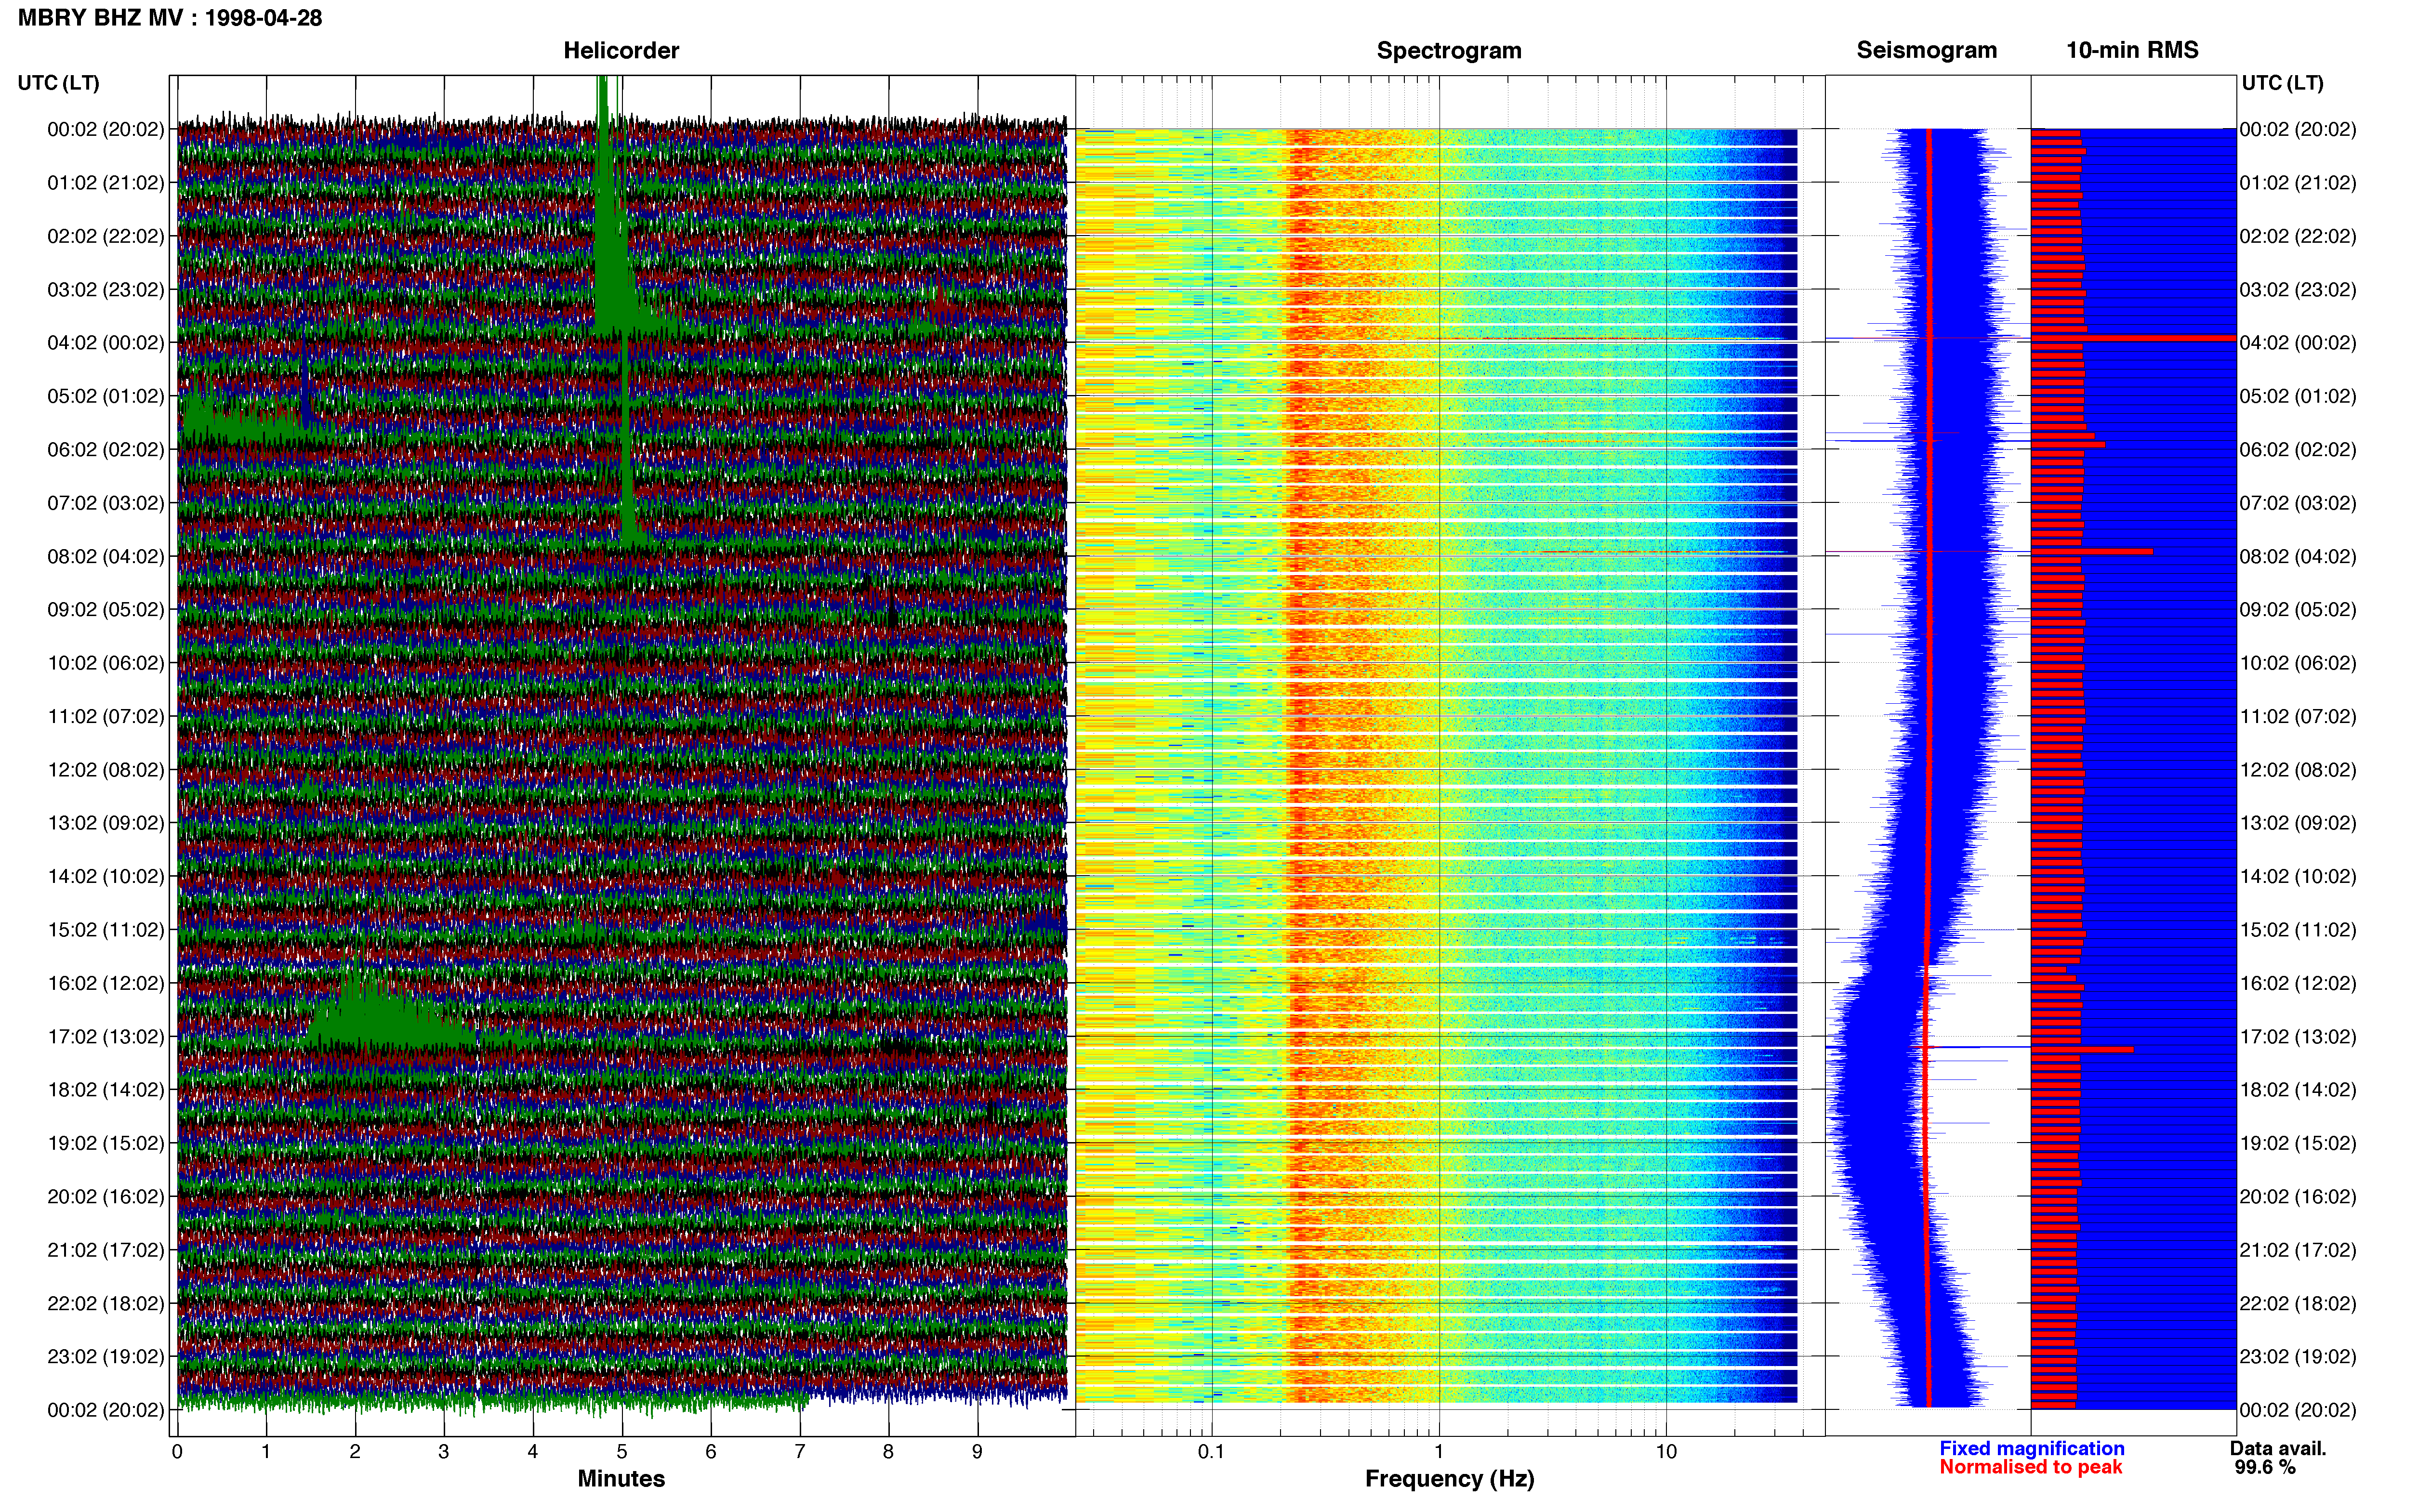Click the left 'UTC (LT)' axis label
Image resolution: width=2418 pixels, height=1512 pixels.
click(58, 83)
